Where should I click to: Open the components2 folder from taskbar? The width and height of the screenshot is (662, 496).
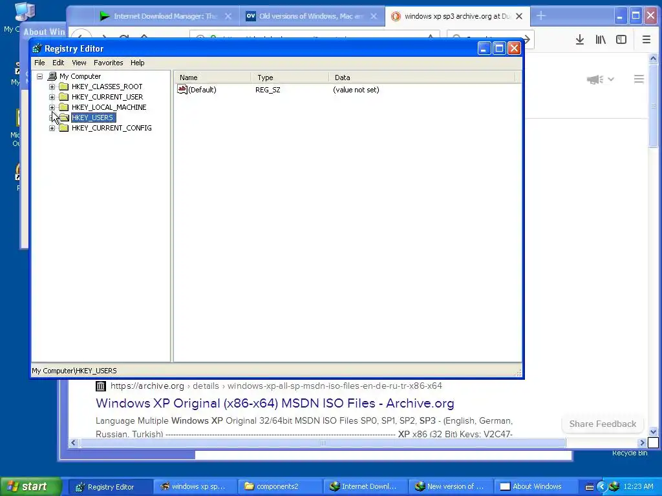[279, 486]
